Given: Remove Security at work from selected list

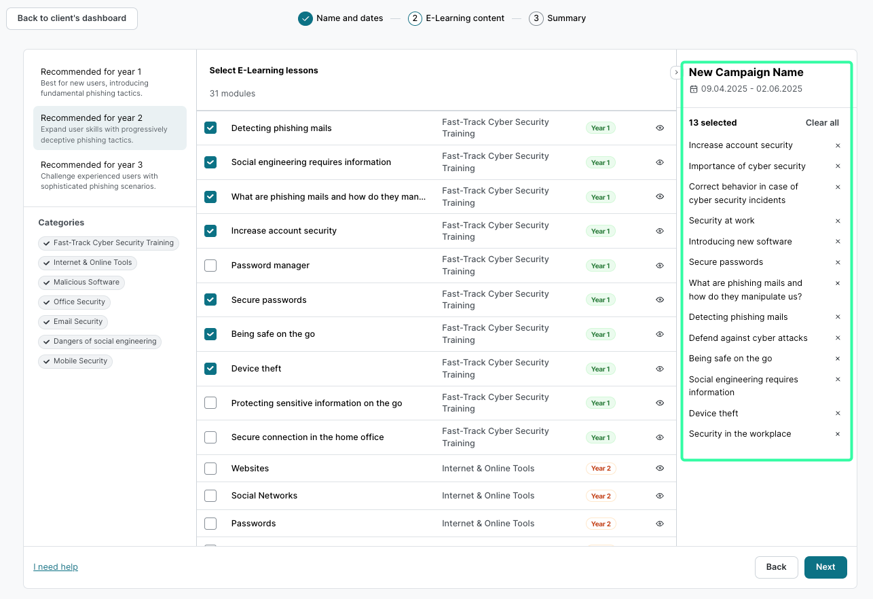Looking at the screenshot, I should [837, 221].
